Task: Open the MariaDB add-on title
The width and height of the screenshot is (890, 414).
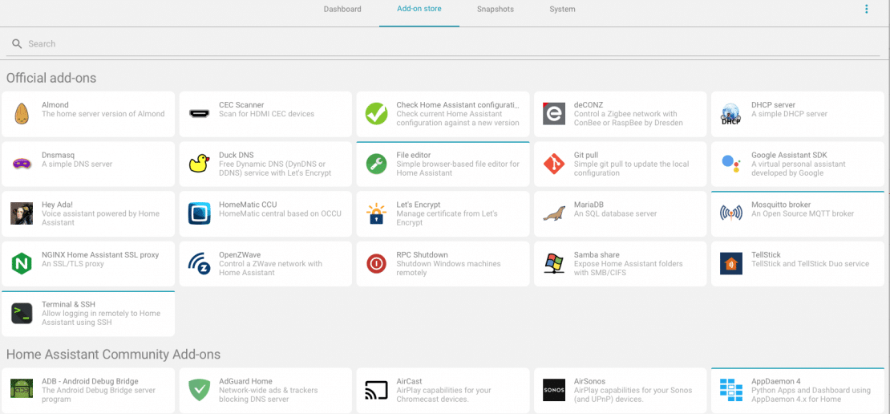Action: click(x=590, y=205)
